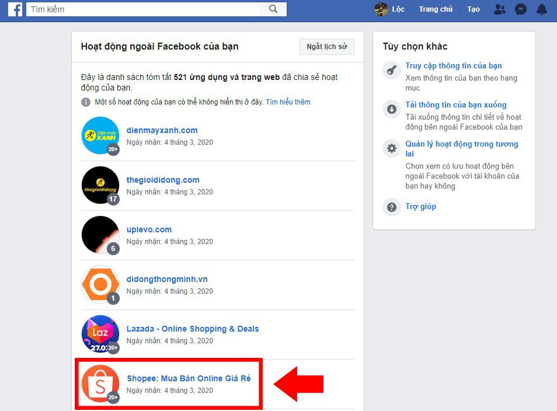
Task: Click the Chọn xem có lưu hoạt động description
Action: pyautogui.click(x=462, y=176)
